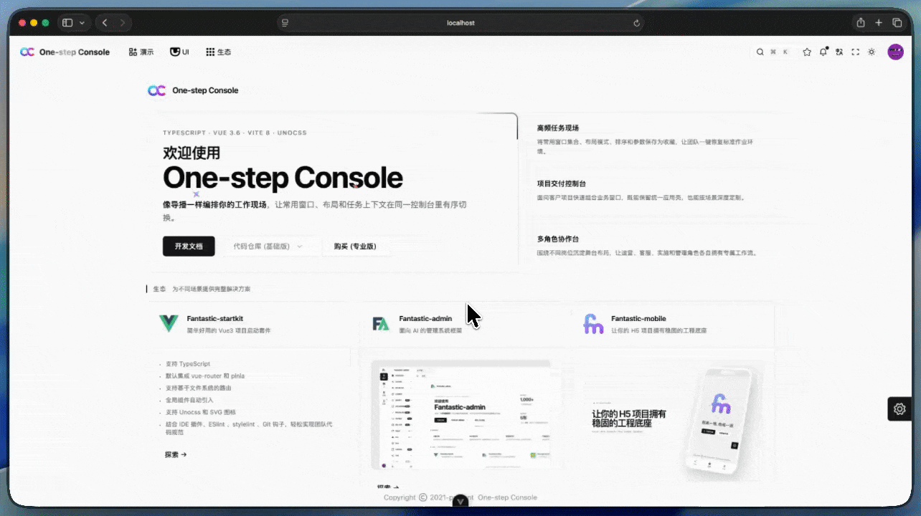Open the 演示 menu

141,52
